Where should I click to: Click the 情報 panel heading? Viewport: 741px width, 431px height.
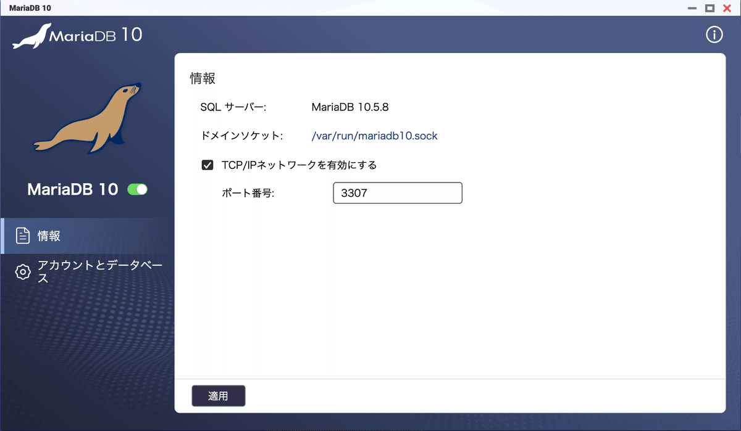tap(202, 79)
